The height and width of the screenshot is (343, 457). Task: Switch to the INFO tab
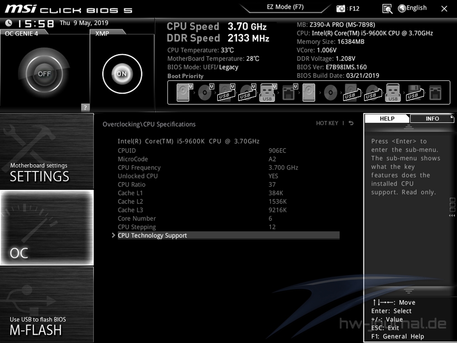click(432, 119)
